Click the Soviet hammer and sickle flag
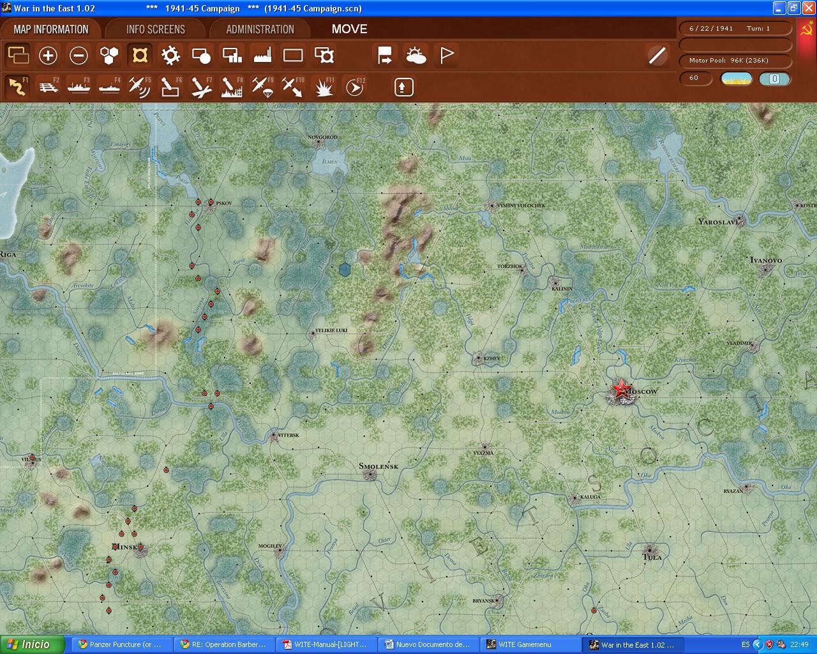 tap(807, 29)
